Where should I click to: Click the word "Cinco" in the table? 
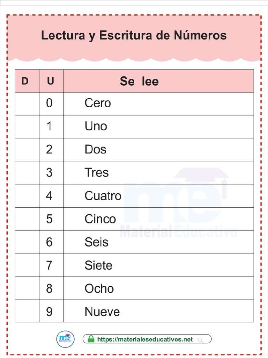point(100,219)
